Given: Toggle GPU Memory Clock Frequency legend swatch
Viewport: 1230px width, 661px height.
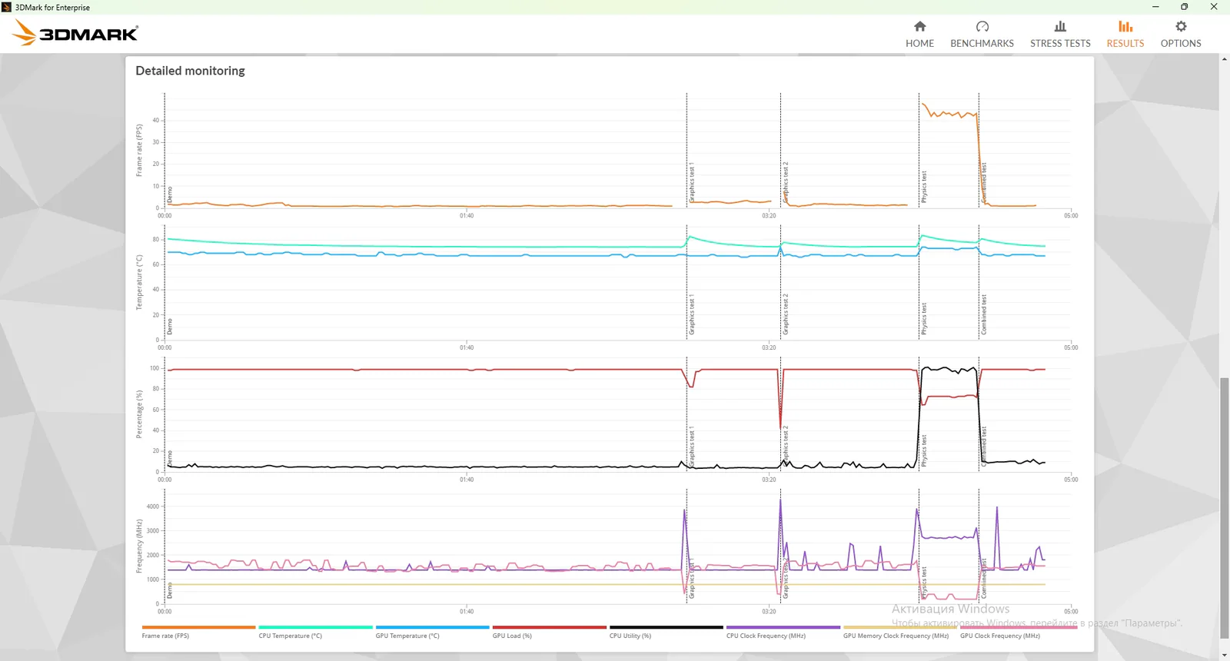Looking at the screenshot, I should (899, 627).
